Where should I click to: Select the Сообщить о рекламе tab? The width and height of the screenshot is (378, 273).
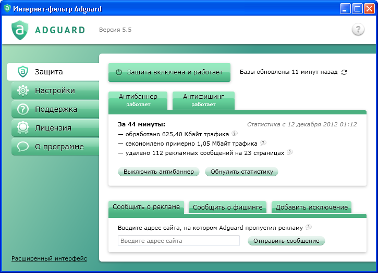point(146,207)
